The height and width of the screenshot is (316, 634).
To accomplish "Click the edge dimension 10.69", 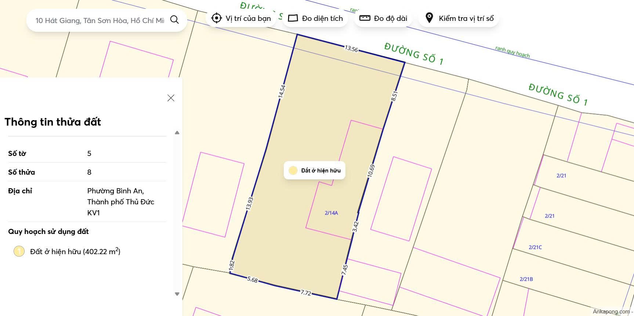I will 371,171.
